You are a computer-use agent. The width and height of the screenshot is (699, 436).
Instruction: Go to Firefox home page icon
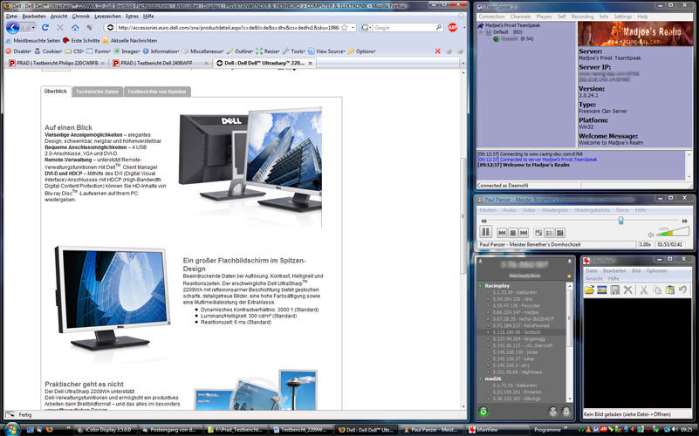coord(75,28)
